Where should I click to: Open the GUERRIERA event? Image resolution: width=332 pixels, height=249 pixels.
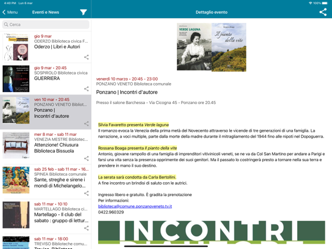pyautogui.click(x=46, y=79)
